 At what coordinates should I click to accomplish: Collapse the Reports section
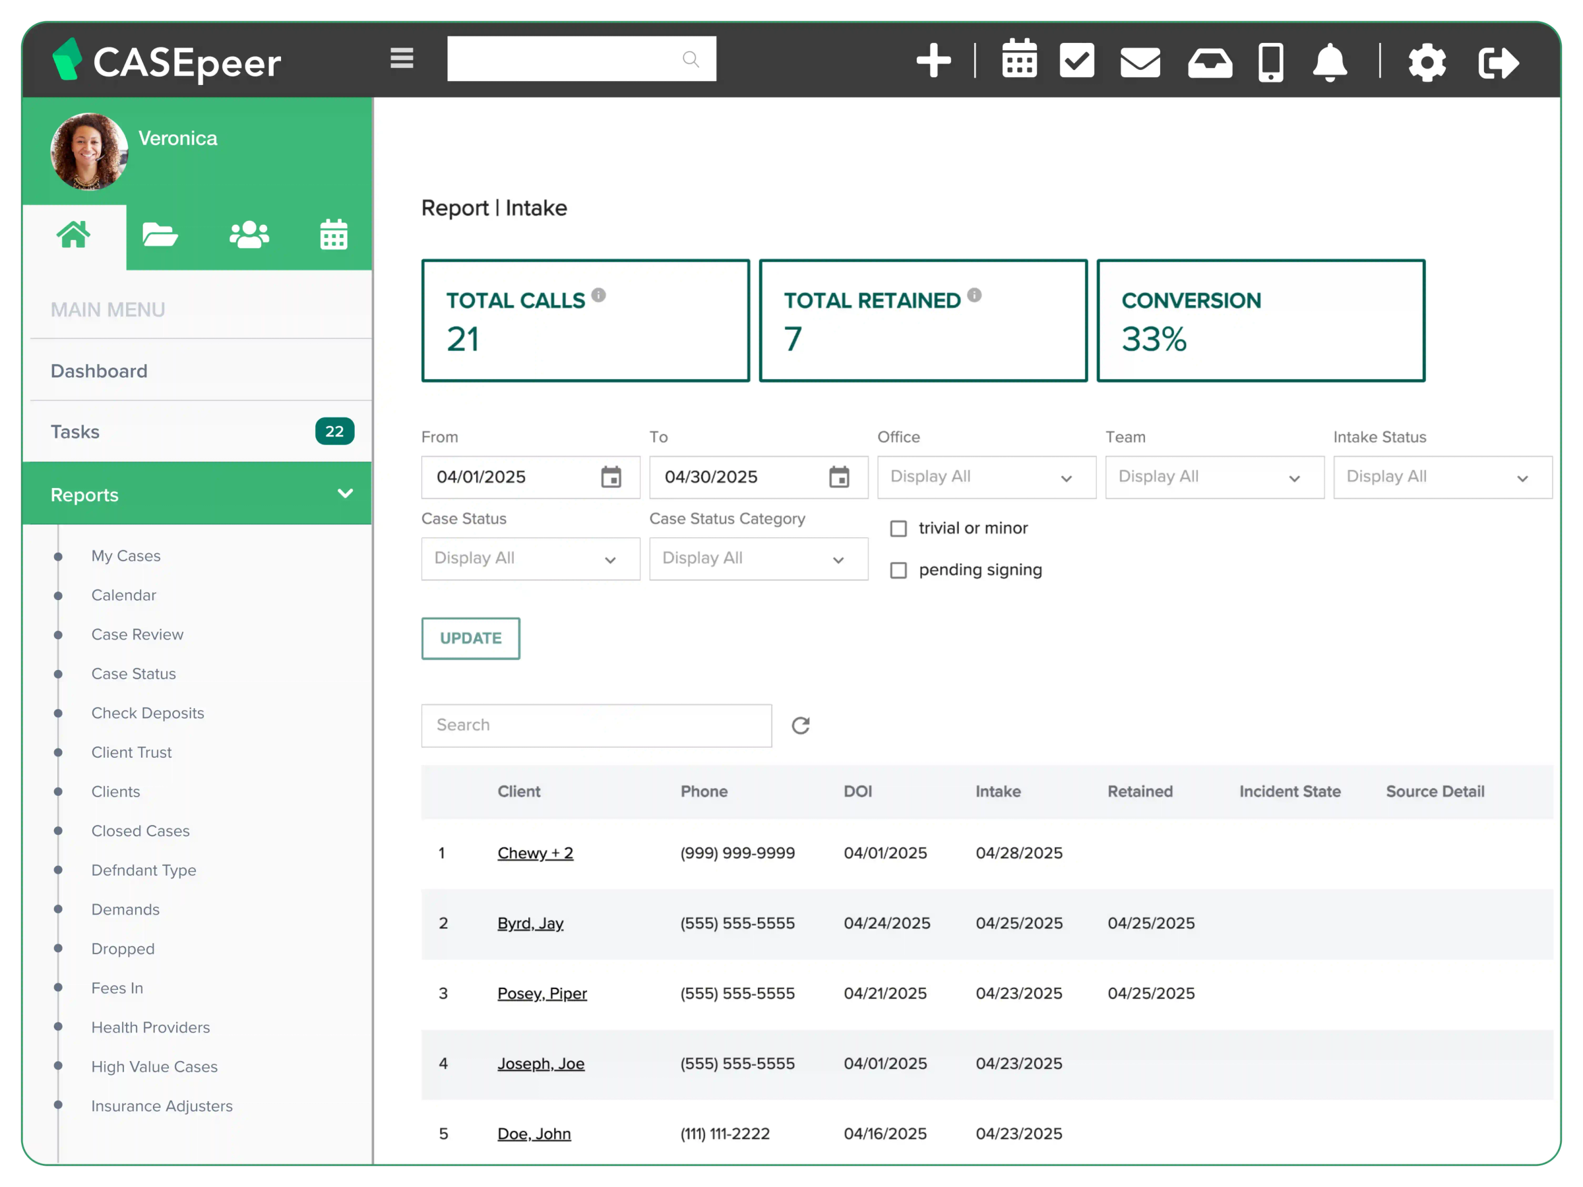(x=345, y=494)
